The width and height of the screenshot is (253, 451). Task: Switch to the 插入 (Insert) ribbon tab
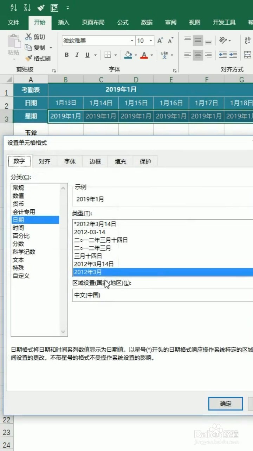64,22
